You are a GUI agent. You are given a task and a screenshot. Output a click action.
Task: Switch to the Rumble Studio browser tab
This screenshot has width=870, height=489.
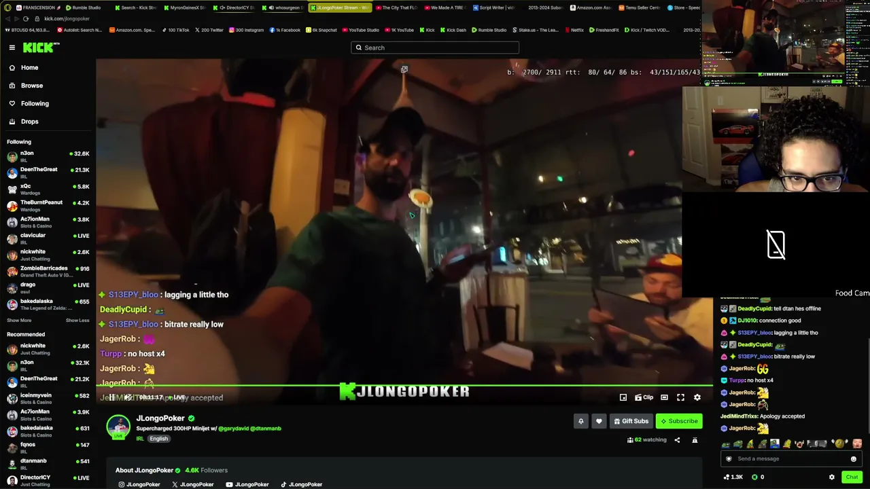(84, 7)
